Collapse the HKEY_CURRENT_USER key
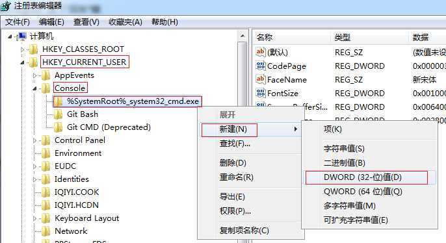The height and width of the screenshot is (243, 446). point(23,62)
